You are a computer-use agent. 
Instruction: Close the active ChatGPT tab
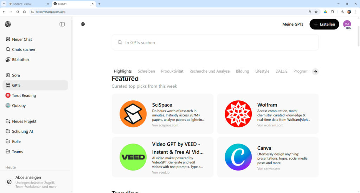pyautogui.click(x=92, y=4)
